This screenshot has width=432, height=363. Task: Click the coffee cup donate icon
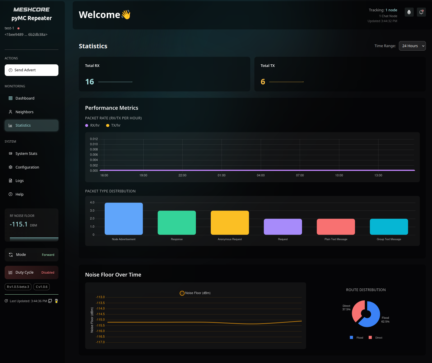pyautogui.click(x=56, y=301)
